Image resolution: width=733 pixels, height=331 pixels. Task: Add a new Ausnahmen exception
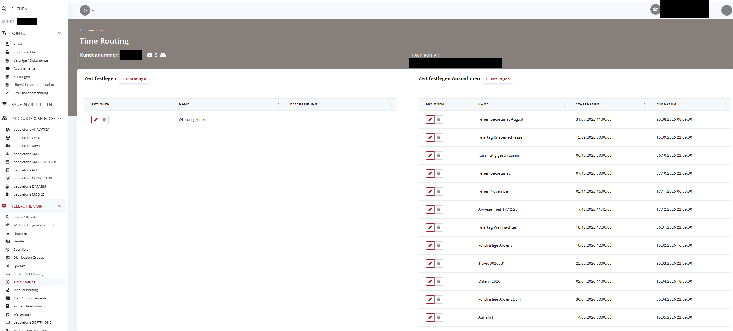pos(498,79)
